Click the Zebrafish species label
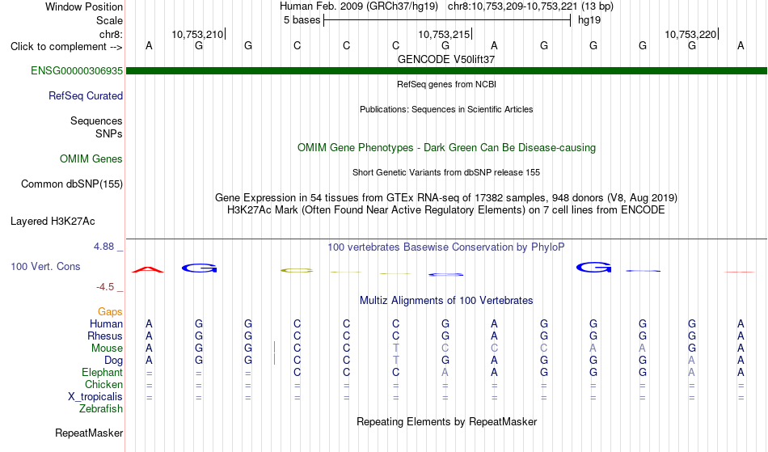The image size is (768, 452). (101, 409)
